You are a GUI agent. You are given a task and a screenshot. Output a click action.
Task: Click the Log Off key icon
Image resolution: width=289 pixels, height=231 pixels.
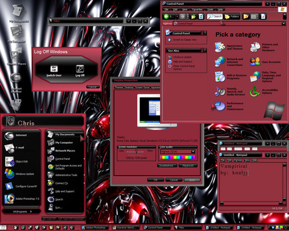[x=80, y=69]
